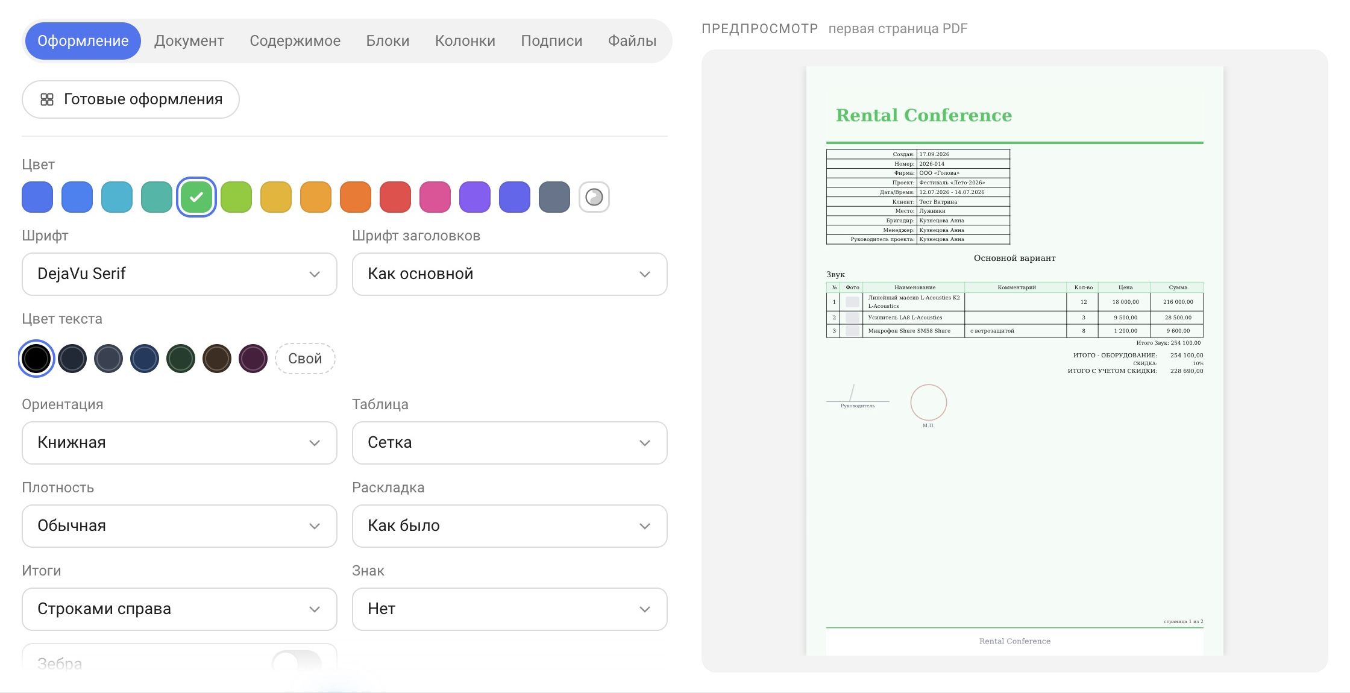Pick the dark orange color swatch
Viewport: 1350px width, 693px height.
point(356,197)
